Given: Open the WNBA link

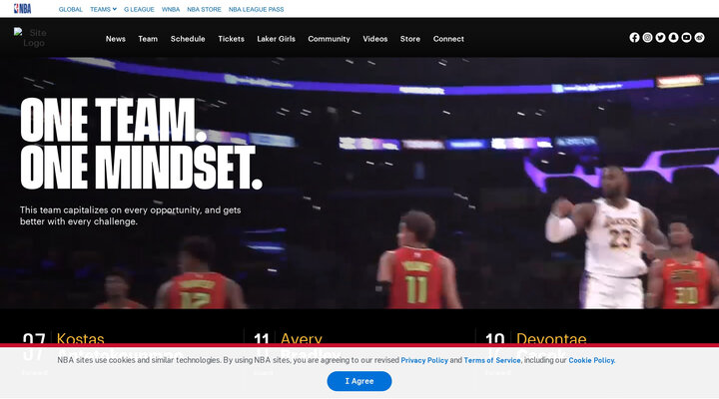Looking at the screenshot, I should [171, 9].
